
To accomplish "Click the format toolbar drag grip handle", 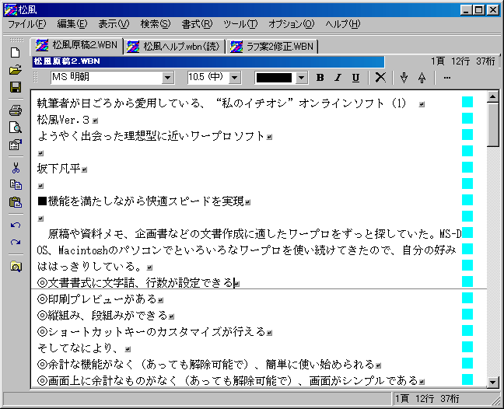I will (x=36, y=78).
